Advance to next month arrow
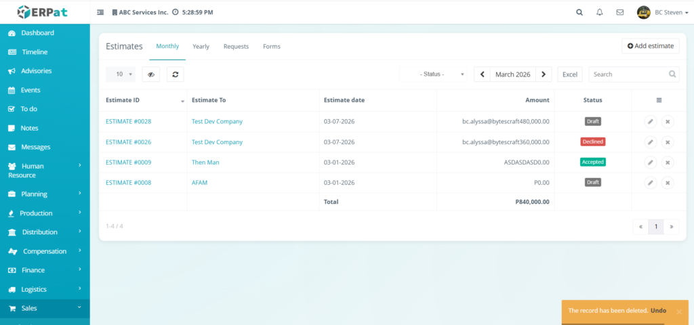Image resolution: width=694 pixels, height=325 pixels. (x=544, y=74)
